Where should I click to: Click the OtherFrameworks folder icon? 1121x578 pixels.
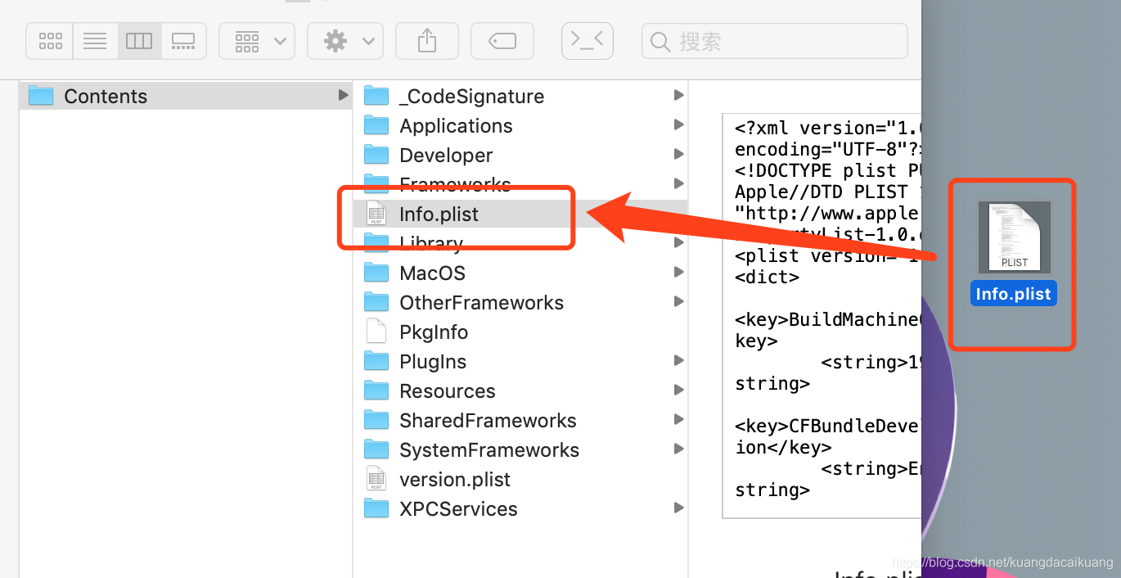376,302
